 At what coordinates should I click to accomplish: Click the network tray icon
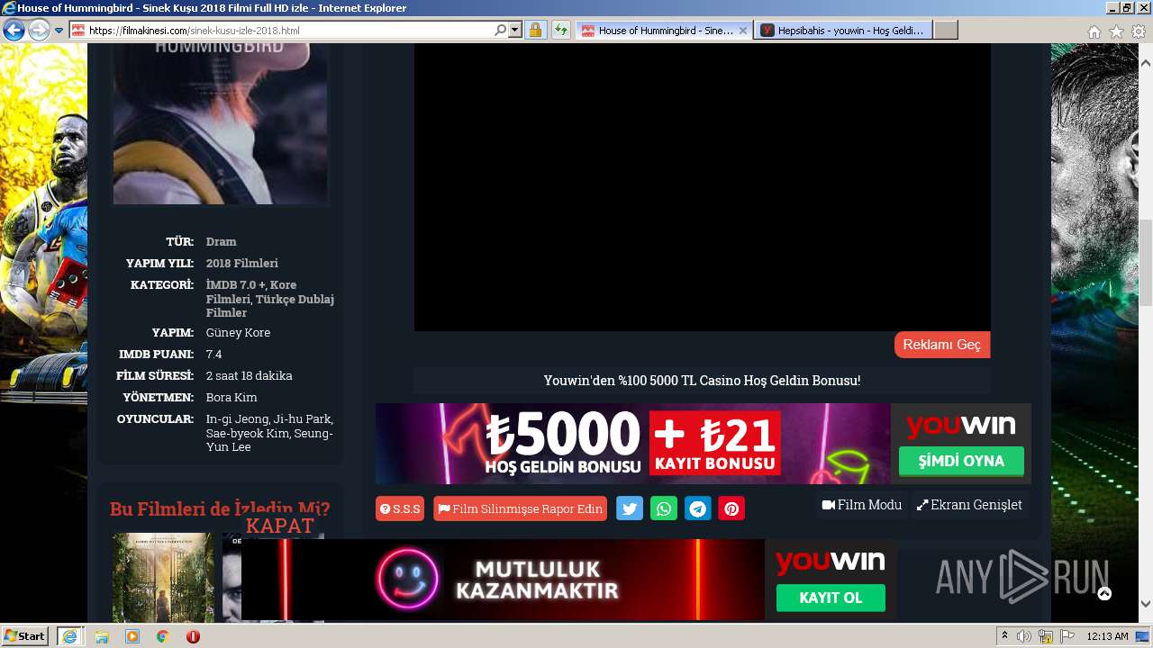click(1046, 636)
